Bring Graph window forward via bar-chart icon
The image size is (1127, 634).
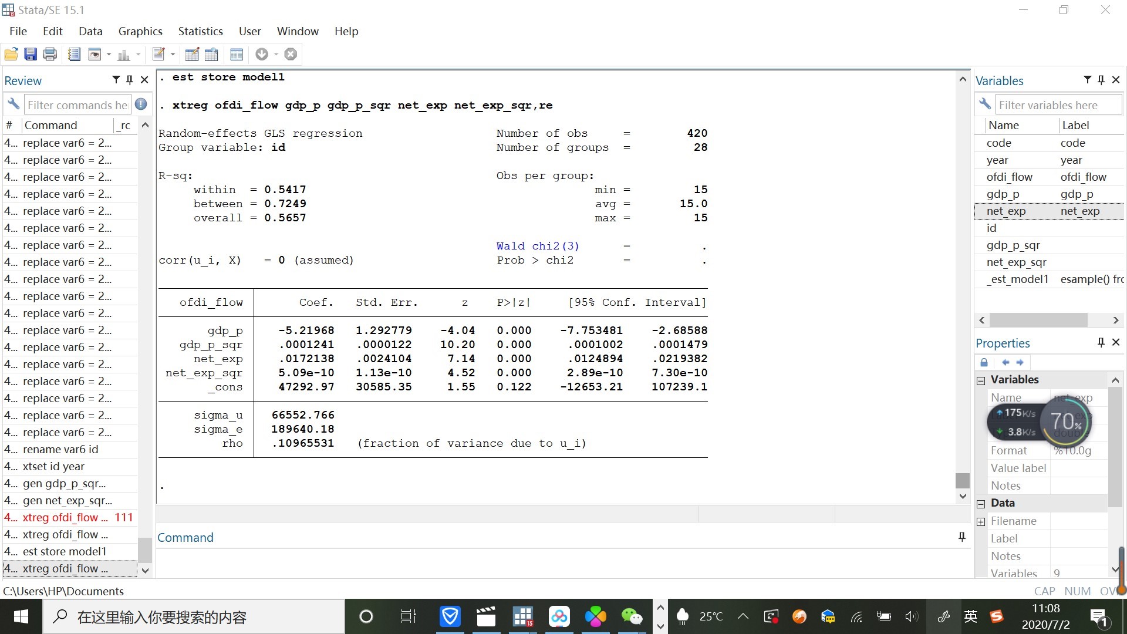[124, 55]
